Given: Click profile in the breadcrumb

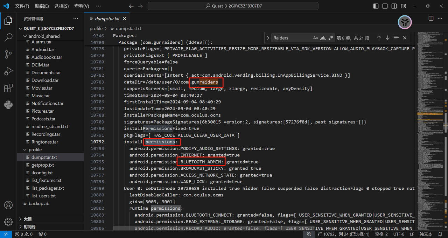Looking at the screenshot, I should click(x=96, y=29).
